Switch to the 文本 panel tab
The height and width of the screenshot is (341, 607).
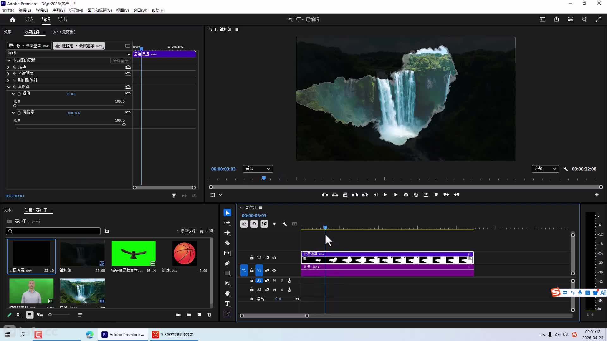[x=8, y=210]
